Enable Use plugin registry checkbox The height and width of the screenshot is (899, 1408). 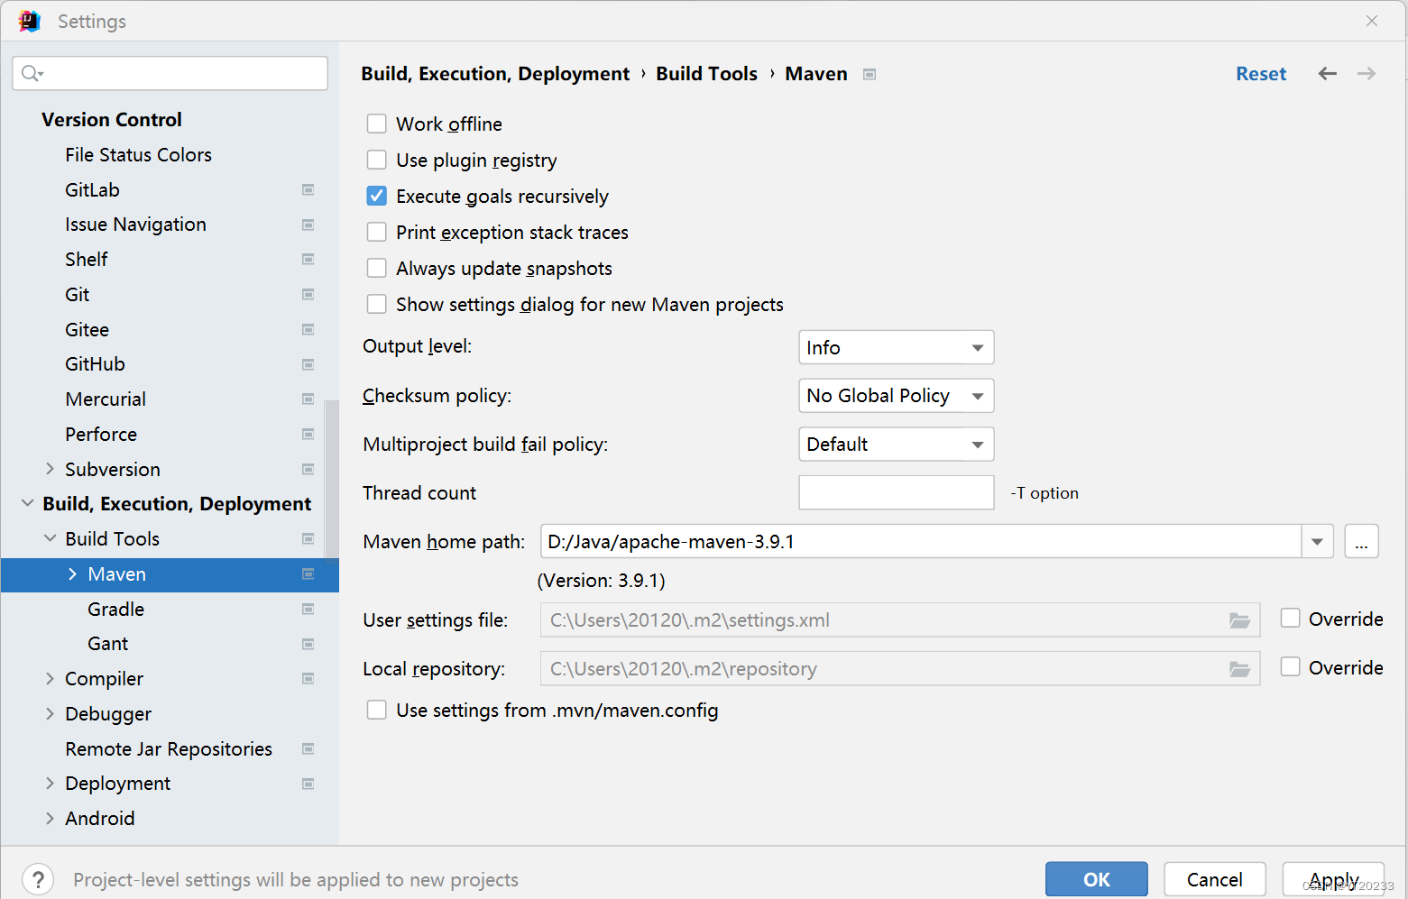tap(377, 160)
